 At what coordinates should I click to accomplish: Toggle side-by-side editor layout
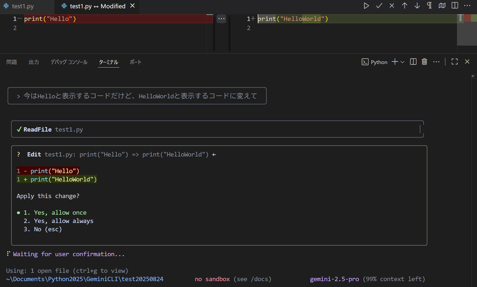pos(454,6)
